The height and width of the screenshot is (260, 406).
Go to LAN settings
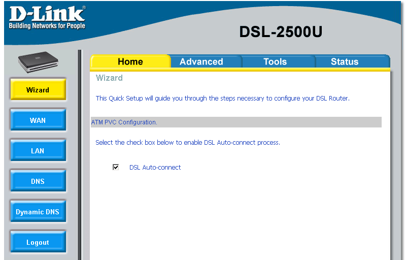point(38,150)
